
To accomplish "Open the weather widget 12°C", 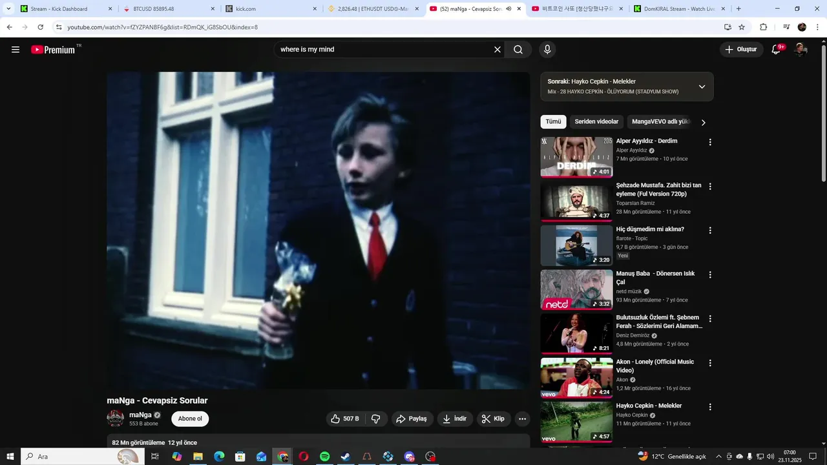I will click(x=672, y=457).
